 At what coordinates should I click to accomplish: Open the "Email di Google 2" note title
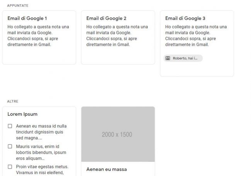(x=106, y=18)
